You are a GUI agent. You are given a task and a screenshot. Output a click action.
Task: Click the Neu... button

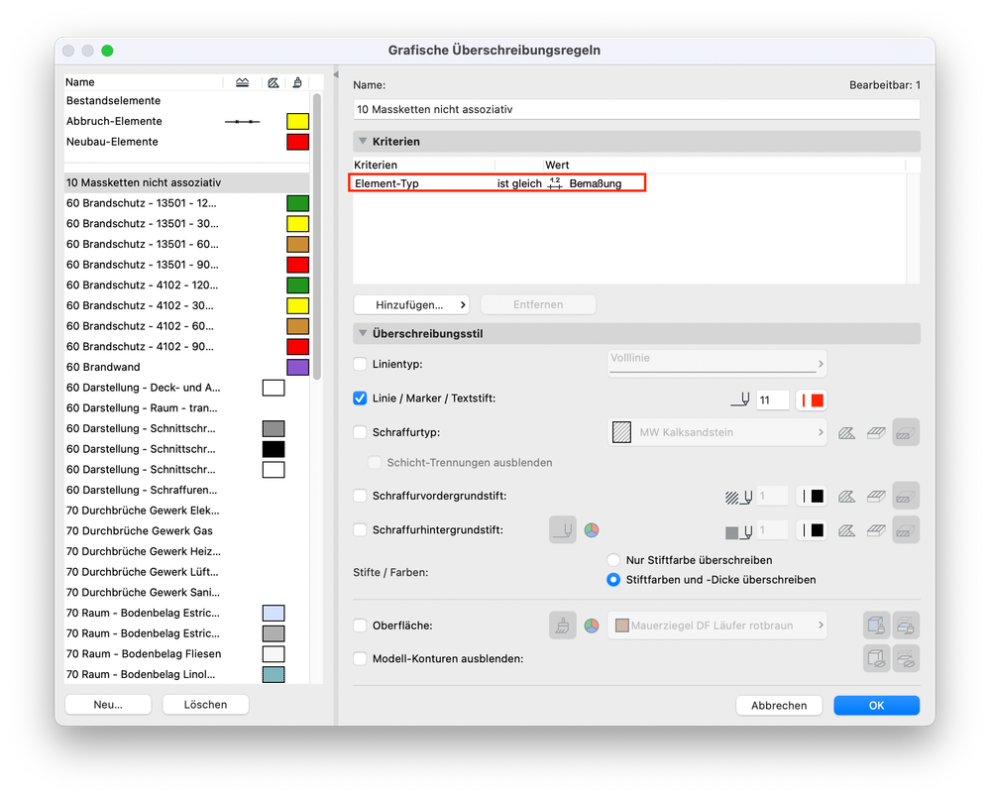[x=108, y=705]
